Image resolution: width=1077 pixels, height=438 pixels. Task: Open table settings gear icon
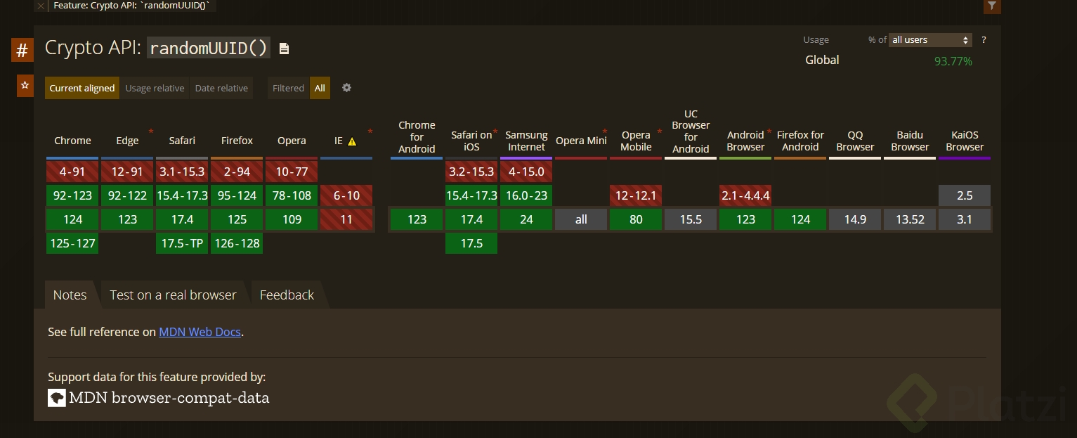[x=346, y=88]
